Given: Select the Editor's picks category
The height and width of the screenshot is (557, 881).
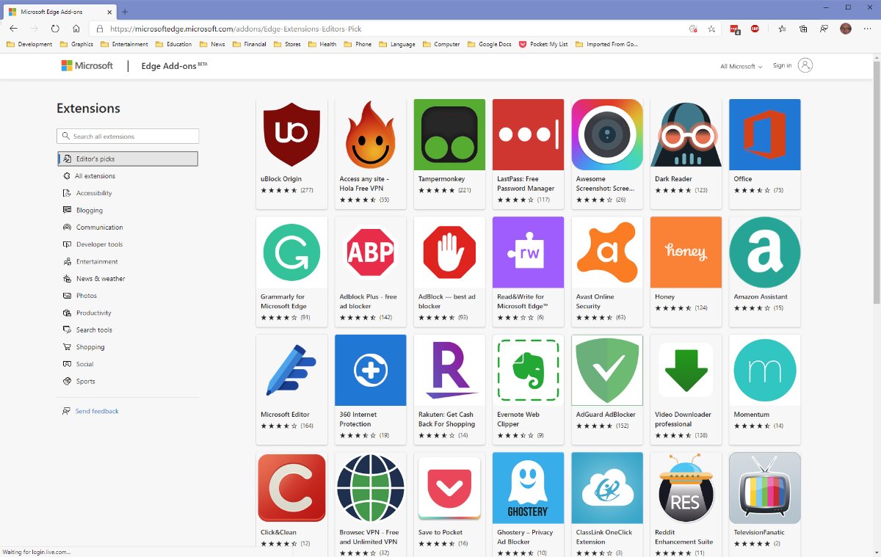Looking at the screenshot, I should 128,159.
